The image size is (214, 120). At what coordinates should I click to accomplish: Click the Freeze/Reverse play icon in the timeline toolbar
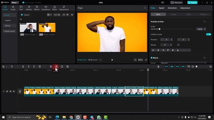click(x=51, y=67)
